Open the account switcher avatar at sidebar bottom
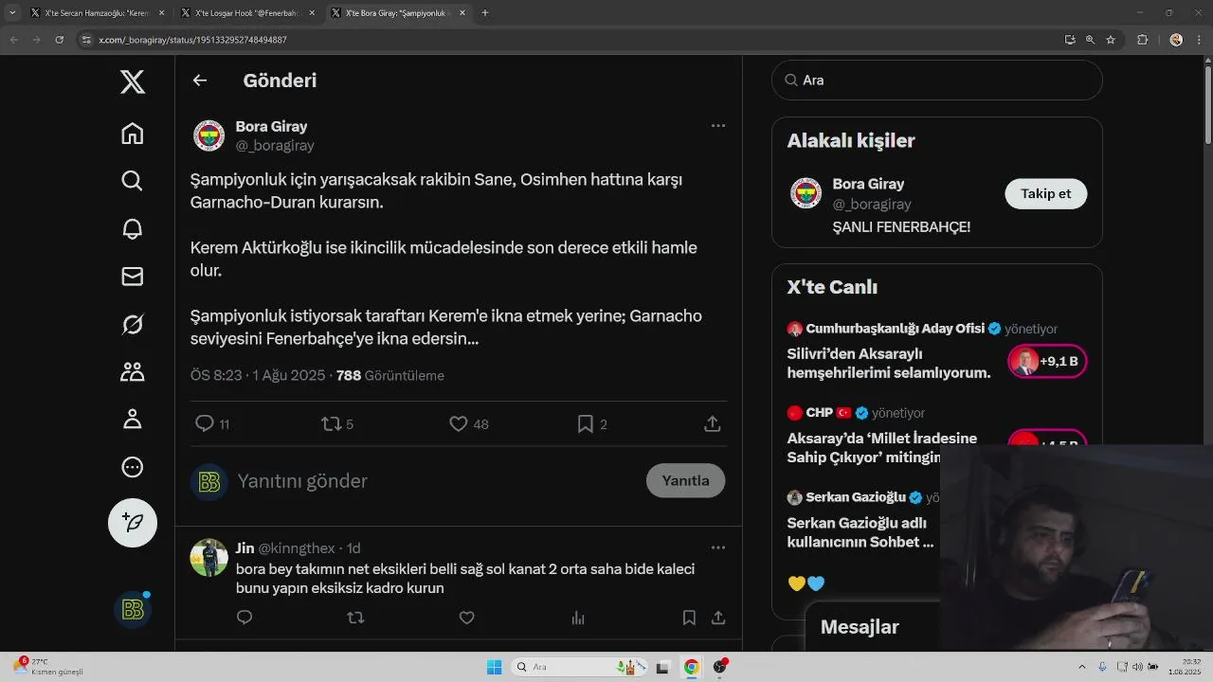This screenshot has width=1213, height=682. [x=133, y=610]
